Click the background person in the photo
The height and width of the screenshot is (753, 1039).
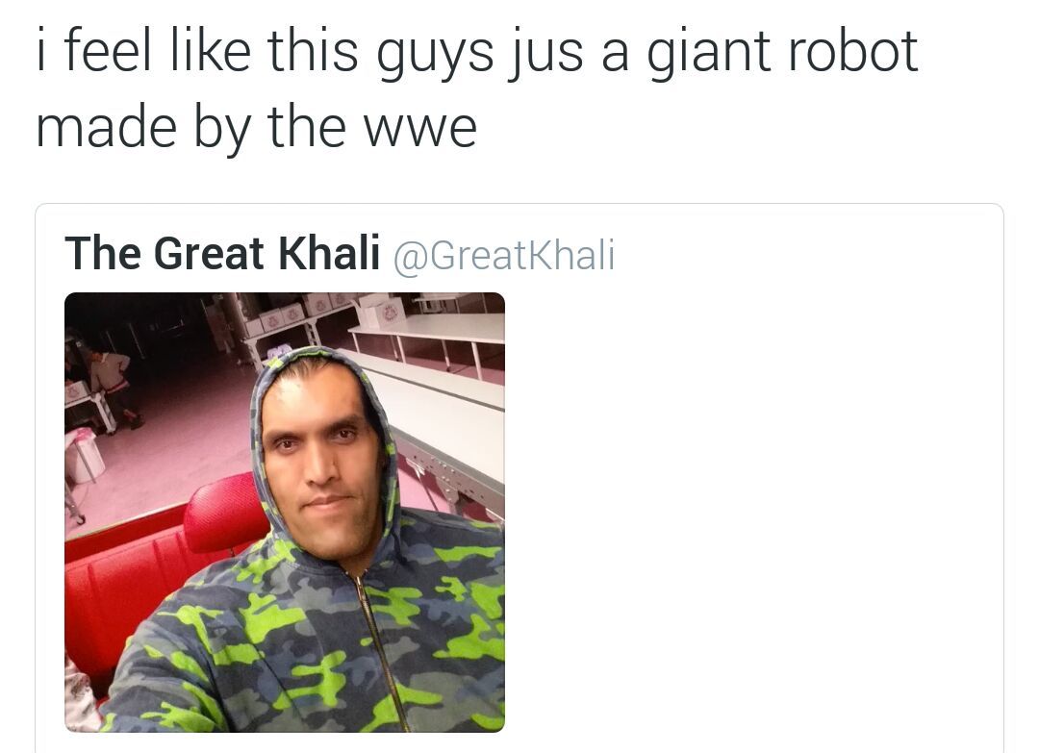[116, 389]
